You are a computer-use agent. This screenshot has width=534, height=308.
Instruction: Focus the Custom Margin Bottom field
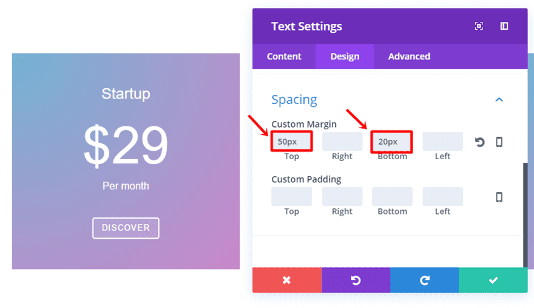(x=392, y=142)
